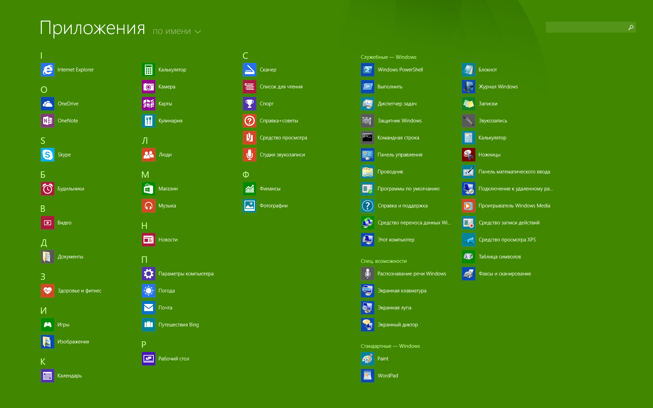The image size is (653, 408).
Task: Click the letter К group header
Action: pyautogui.click(x=43, y=361)
